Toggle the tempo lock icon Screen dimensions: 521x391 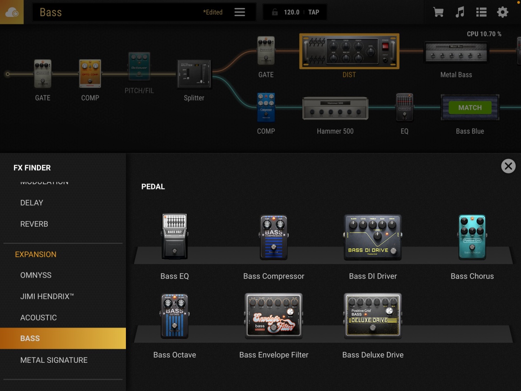tap(274, 12)
